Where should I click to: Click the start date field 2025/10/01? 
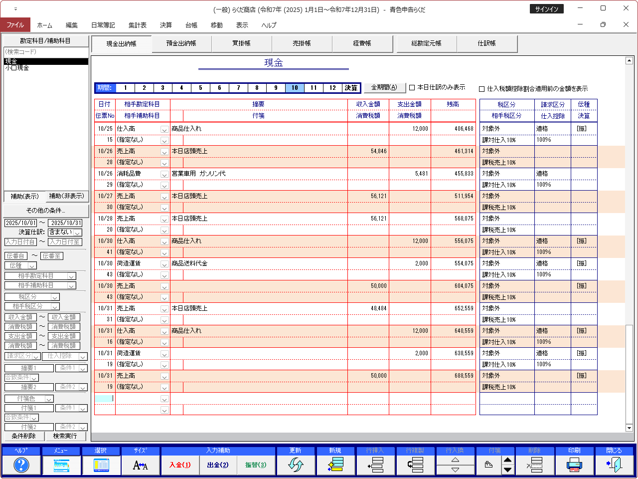click(x=21, y=223)
